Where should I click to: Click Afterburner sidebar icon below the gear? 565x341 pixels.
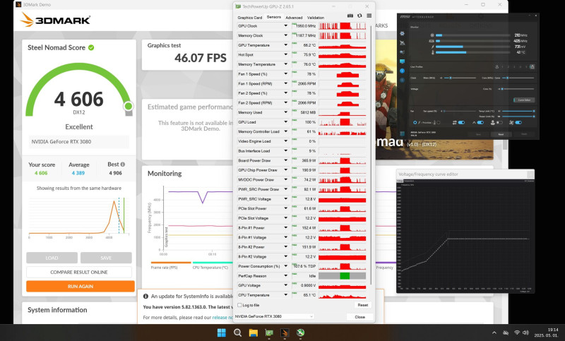(x=402, y=43)
